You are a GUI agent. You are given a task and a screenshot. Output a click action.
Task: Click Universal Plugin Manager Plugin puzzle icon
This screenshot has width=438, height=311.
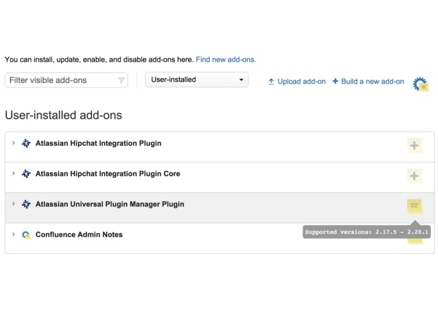coord(26,204)
